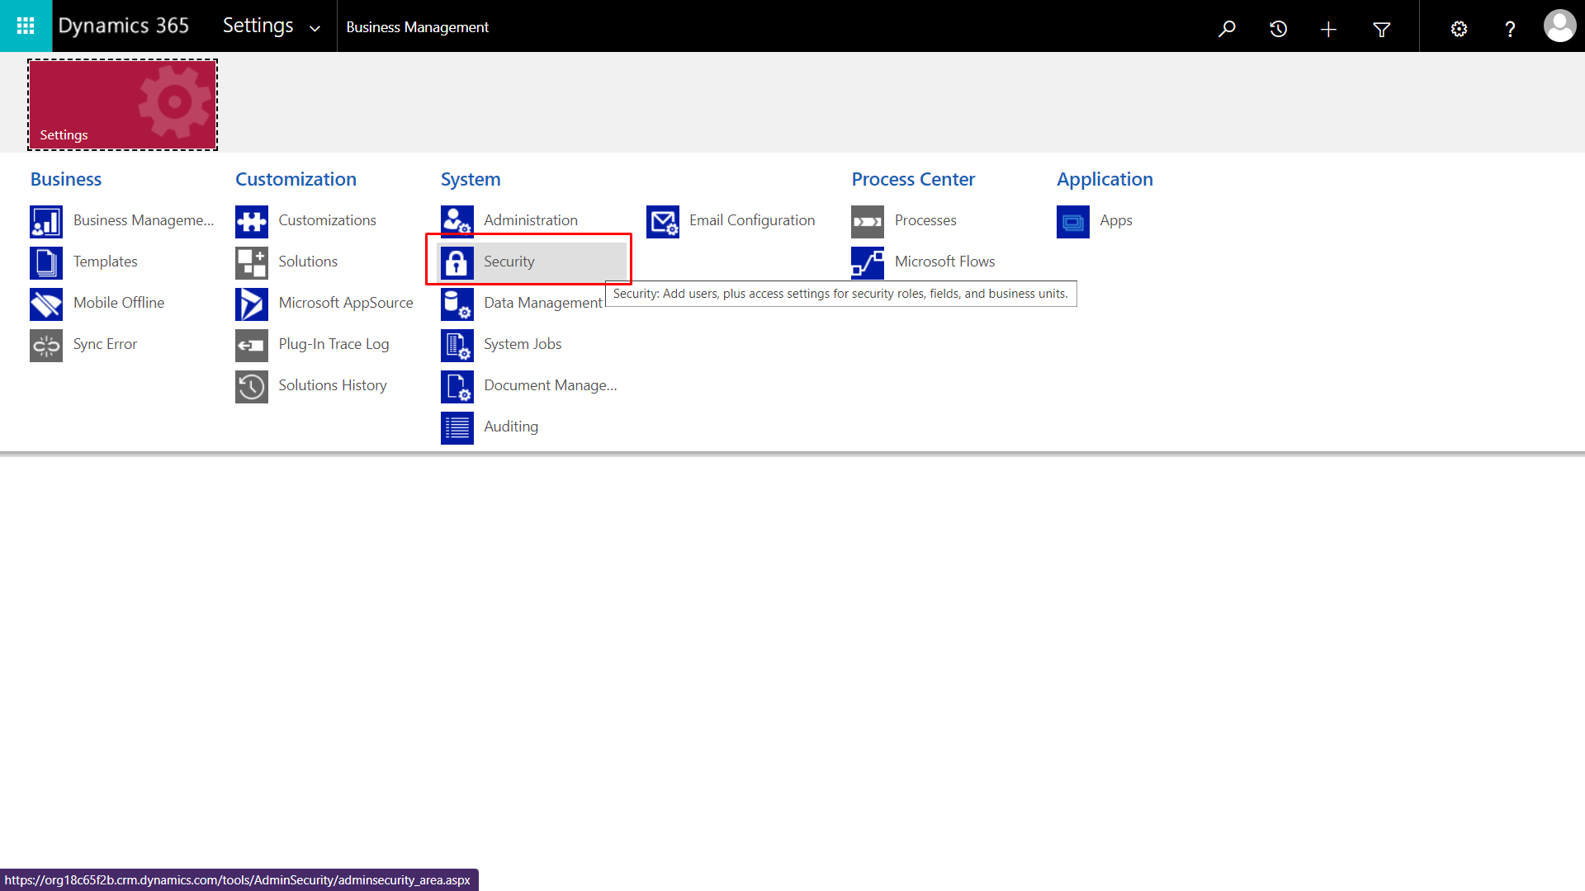Click the Solutions History clock icon
This screenshot has width=1585, height=891.
coord(251,386)
